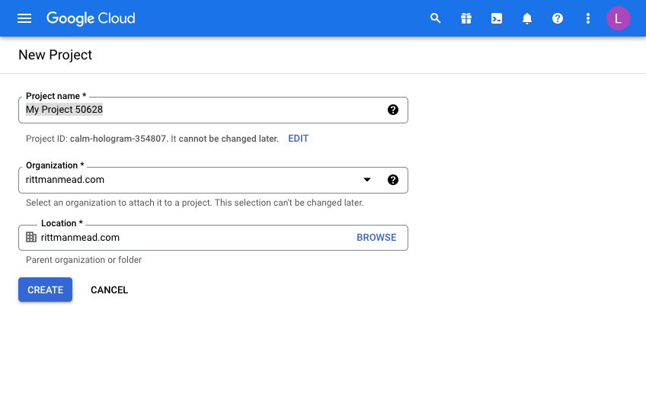Focus the Project name text field
Image resolution: width=646 pixels, height=400 pixels.
pyautogui.click(x=213, y=110)
